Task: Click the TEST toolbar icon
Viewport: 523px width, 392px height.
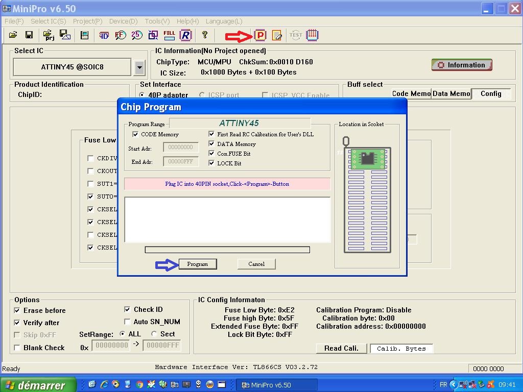Action: tap(296, 35)
